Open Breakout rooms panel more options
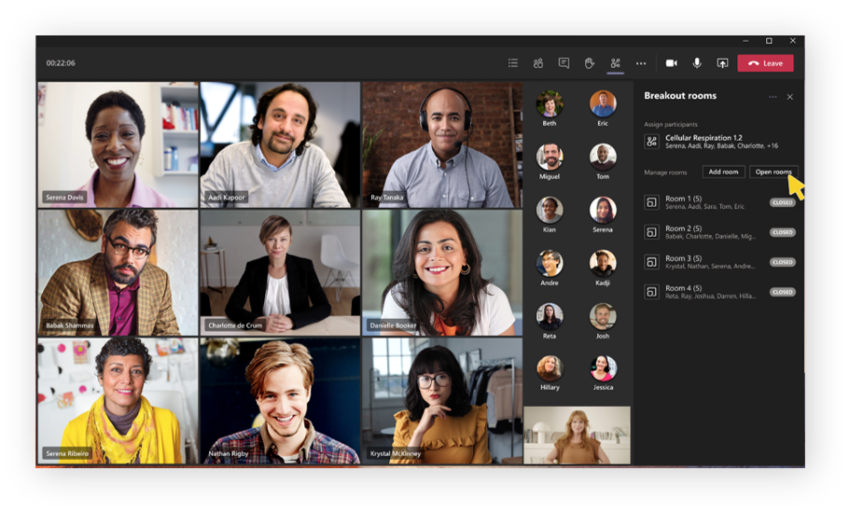The image size is (849, 512). pyautogui.click(x=772, y=97)
